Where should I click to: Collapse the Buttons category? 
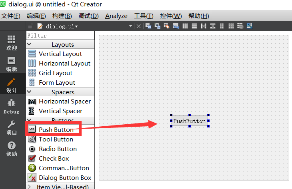pos(29,120)
